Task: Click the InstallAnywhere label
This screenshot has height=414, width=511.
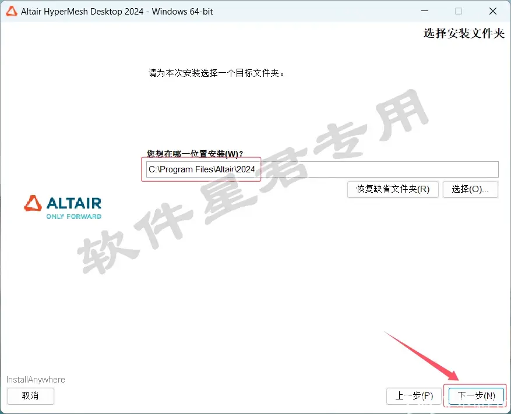Action: pyautogui.click(x=36, y=380)
